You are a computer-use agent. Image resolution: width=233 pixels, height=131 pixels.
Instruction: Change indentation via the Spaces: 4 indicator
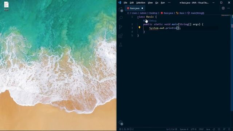[x=184, y=129]
